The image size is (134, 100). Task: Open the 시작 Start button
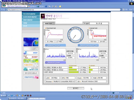(x=3, y=96)
